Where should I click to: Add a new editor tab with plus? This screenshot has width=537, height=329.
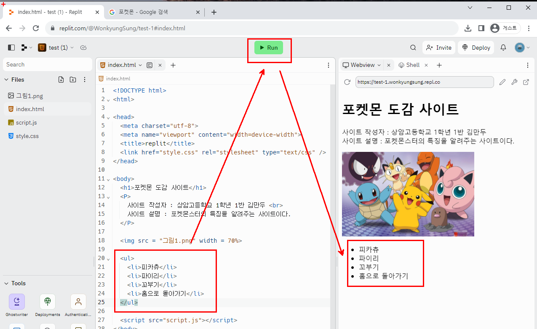[x=173, y=65]
